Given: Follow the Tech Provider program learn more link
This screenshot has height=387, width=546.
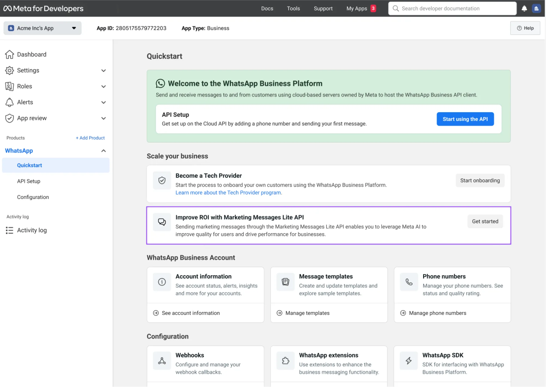Looking at the screenshot, I should pyautogui.click(x=229, y=193).
